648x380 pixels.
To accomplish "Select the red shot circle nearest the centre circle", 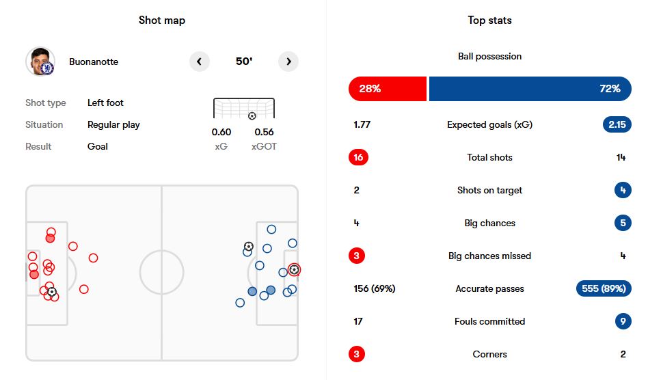I will coord(94,258).
